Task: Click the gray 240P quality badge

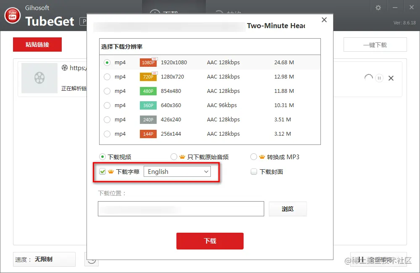Action: [148, 119]
